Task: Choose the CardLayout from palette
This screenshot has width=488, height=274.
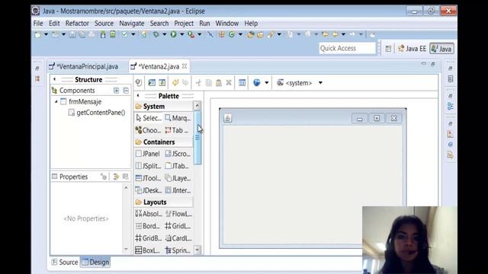Action: pyautogui.click(x=178, y=238)
